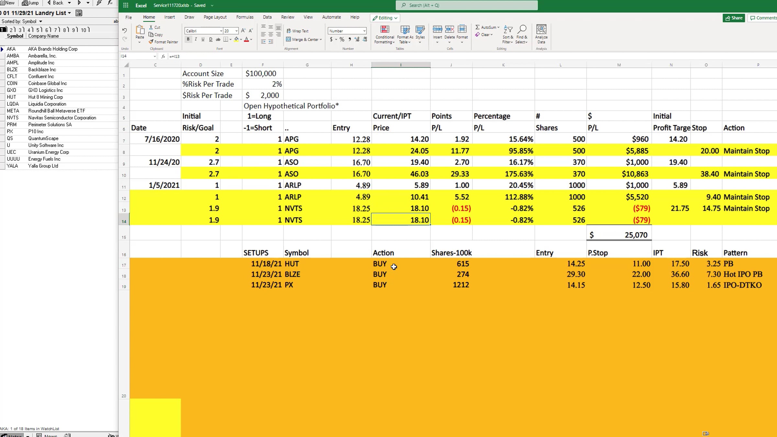Toggle left horizontal alignment
Screen dimensions: 777x437
tap(263, 34)
